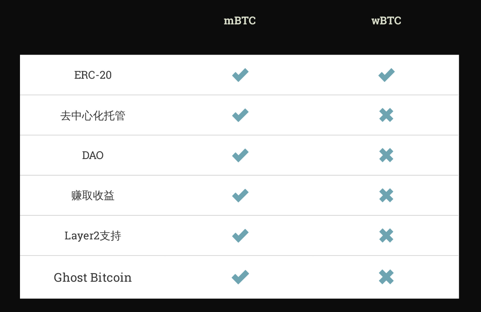The image size is (481, 312).
Task: Click the Ghost Bitcoin row label
Action: pos(93,278)
